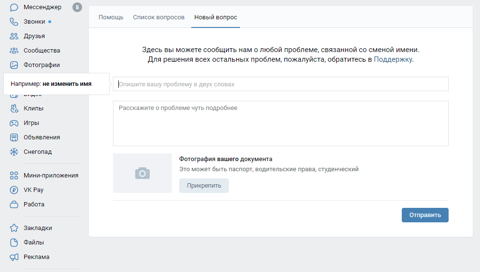
Task: Open VK Pay via the ruble icon
Action: pyautogui.click(x=14, y=190)
